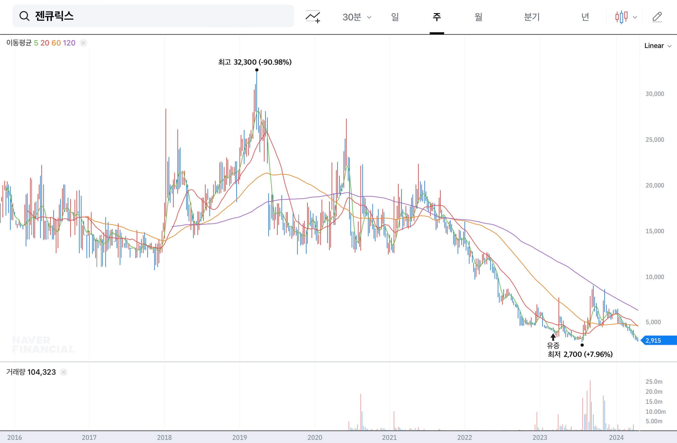Select the 분기 quarterly tab
Screen dimensions: 677x443
click(x=532, y=17)
